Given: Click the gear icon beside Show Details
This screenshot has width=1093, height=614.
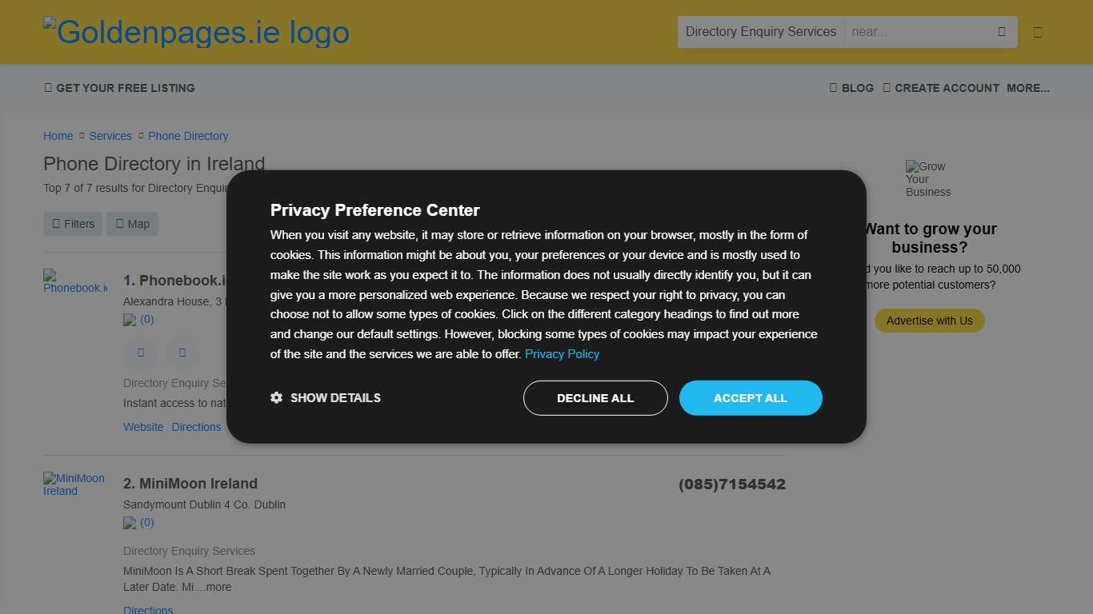Looking at the screenshot, I should 276,397.
